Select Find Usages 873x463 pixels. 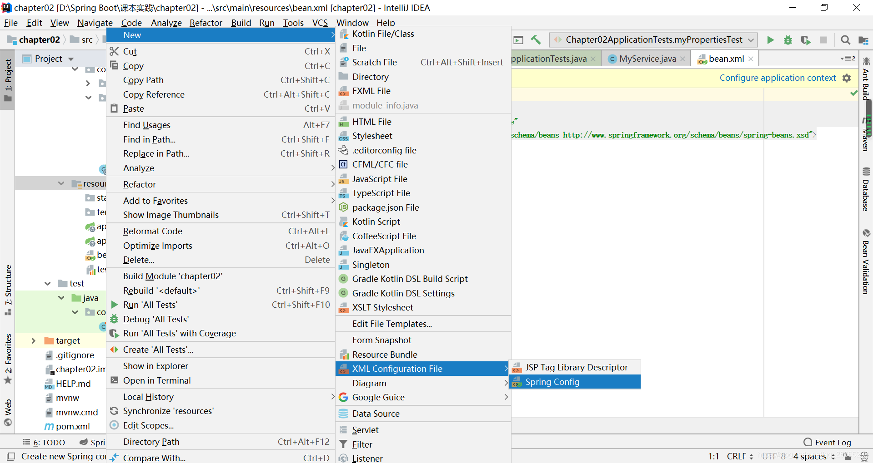tap(221, 125)
